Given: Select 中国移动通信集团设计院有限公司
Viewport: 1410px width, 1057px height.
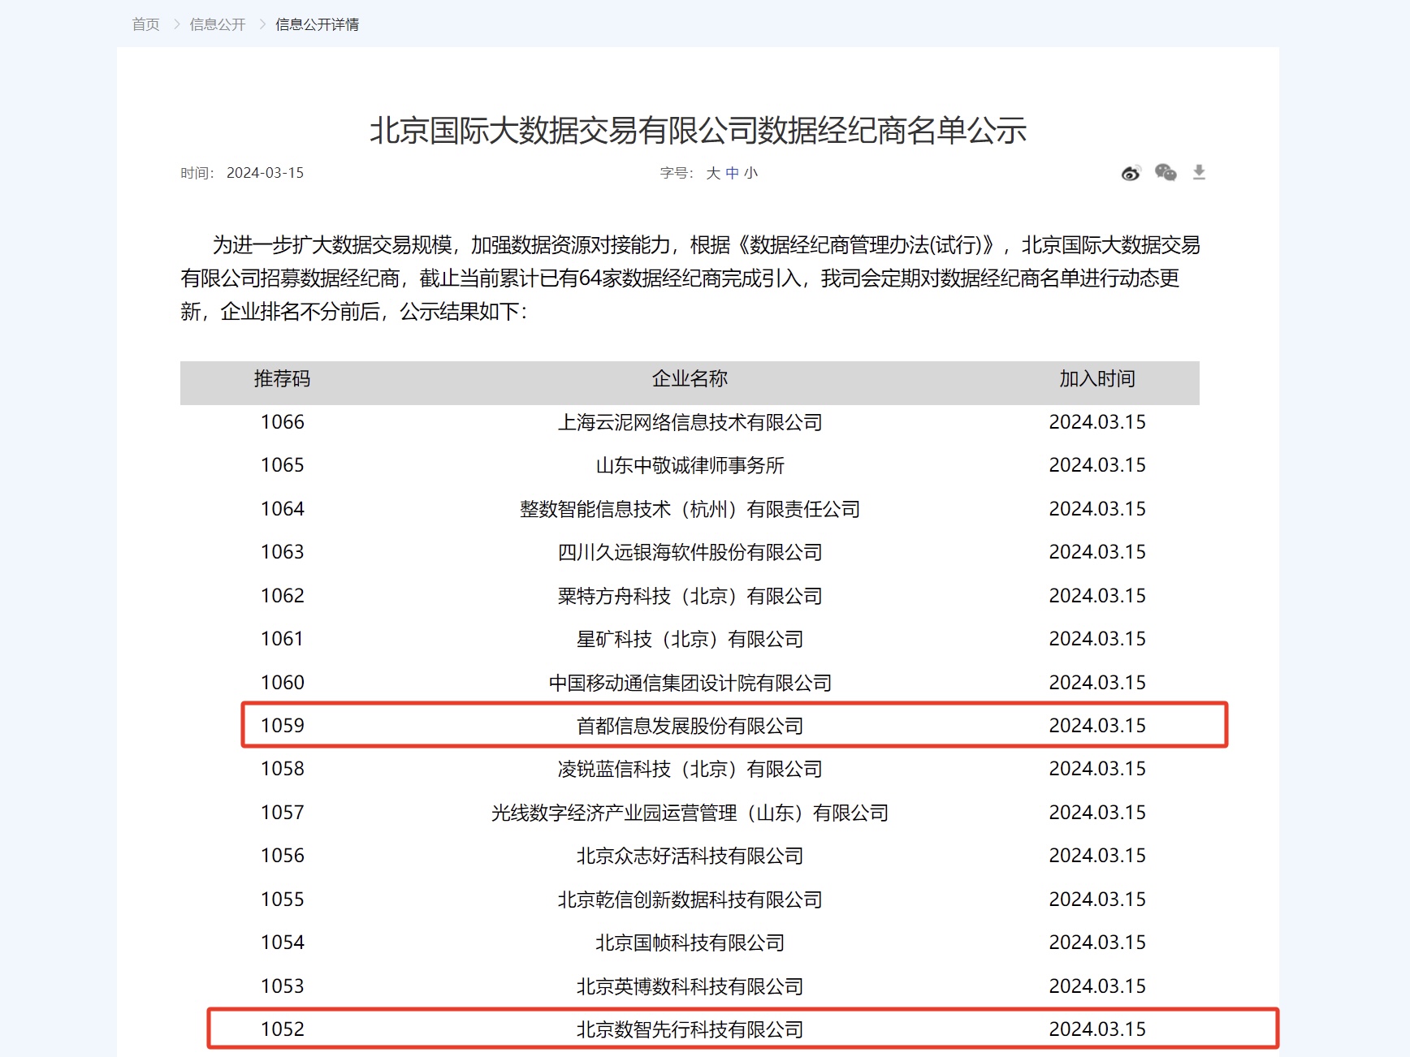Looking at the screenshot, I should click(x=690, y=684).
